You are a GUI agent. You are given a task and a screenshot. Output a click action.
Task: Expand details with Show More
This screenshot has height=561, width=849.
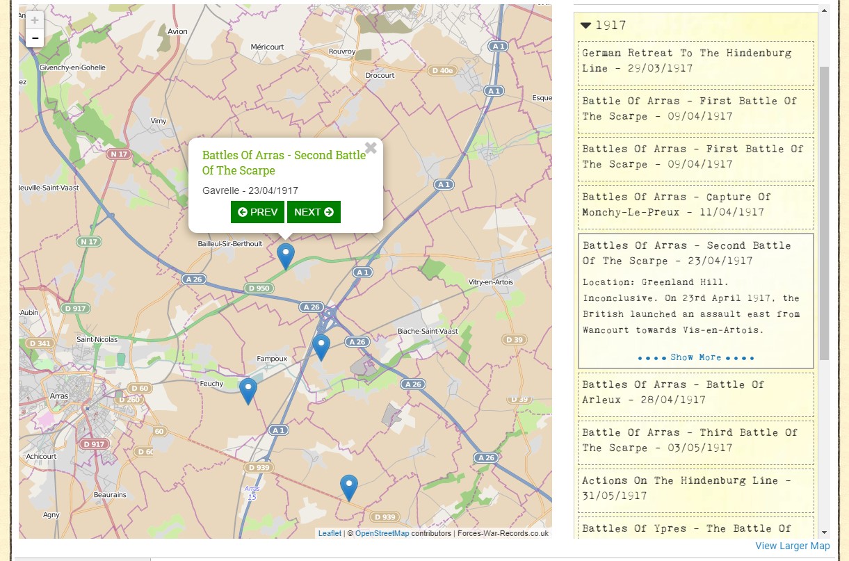pos(695,357)
